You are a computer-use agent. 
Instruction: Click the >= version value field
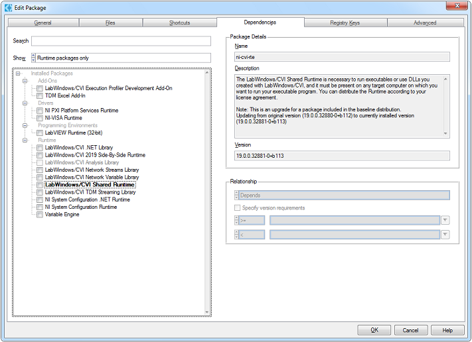click(x=355, y=220)
